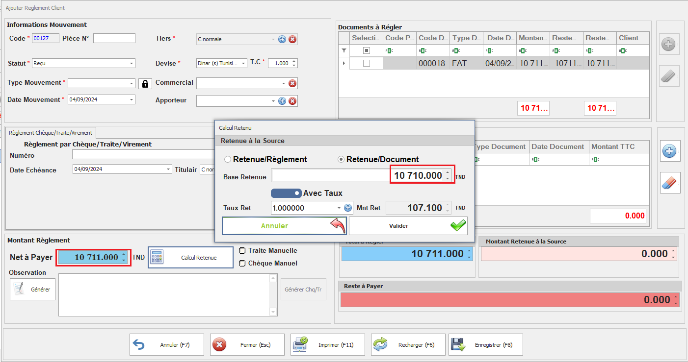Click the Montant Retenue à la Source field

click(x=579, y=254)
